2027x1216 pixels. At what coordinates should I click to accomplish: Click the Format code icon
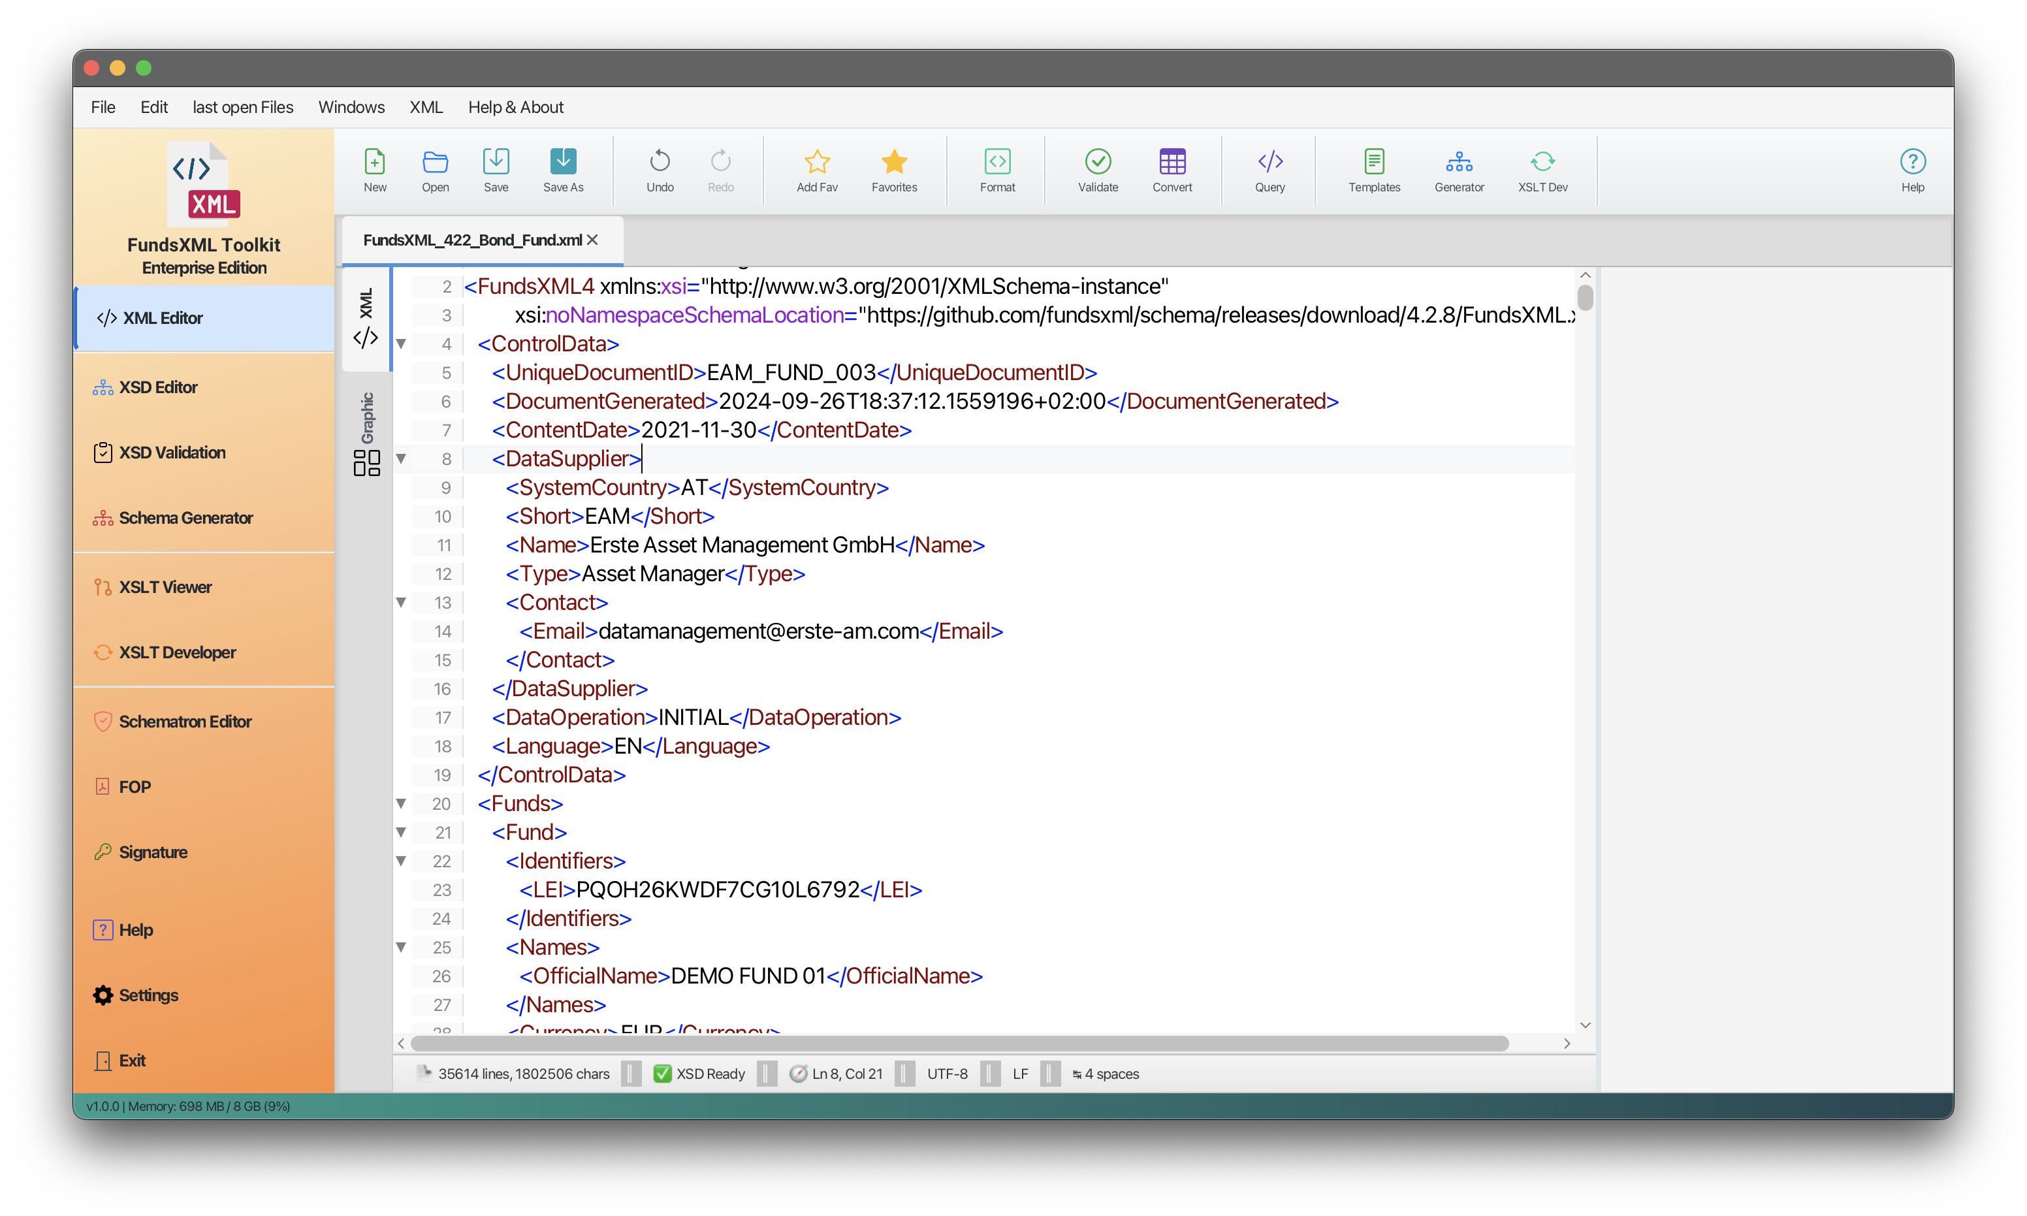pos(997,162)
